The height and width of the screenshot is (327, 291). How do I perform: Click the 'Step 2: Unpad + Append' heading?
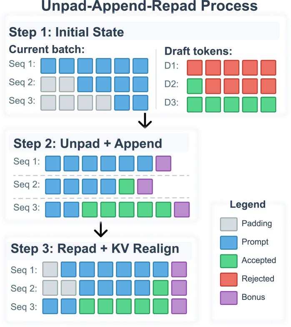pos(88,143)
